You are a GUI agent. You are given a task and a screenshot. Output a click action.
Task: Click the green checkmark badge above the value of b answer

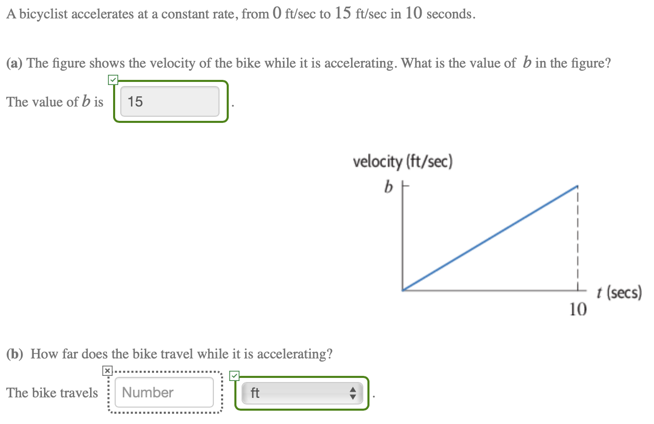(x=113, y=80)
